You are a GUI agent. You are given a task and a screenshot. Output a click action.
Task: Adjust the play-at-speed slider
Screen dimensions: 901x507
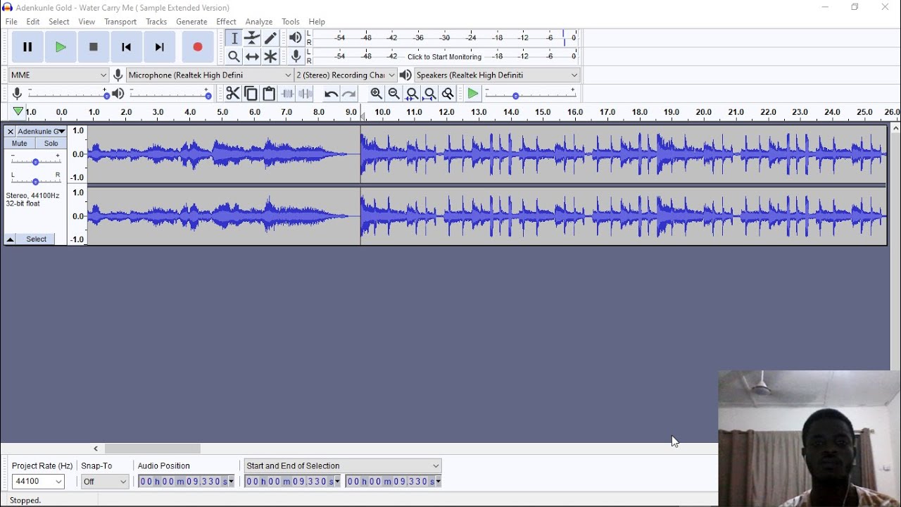pyautogui.click(x=530, y=94)
